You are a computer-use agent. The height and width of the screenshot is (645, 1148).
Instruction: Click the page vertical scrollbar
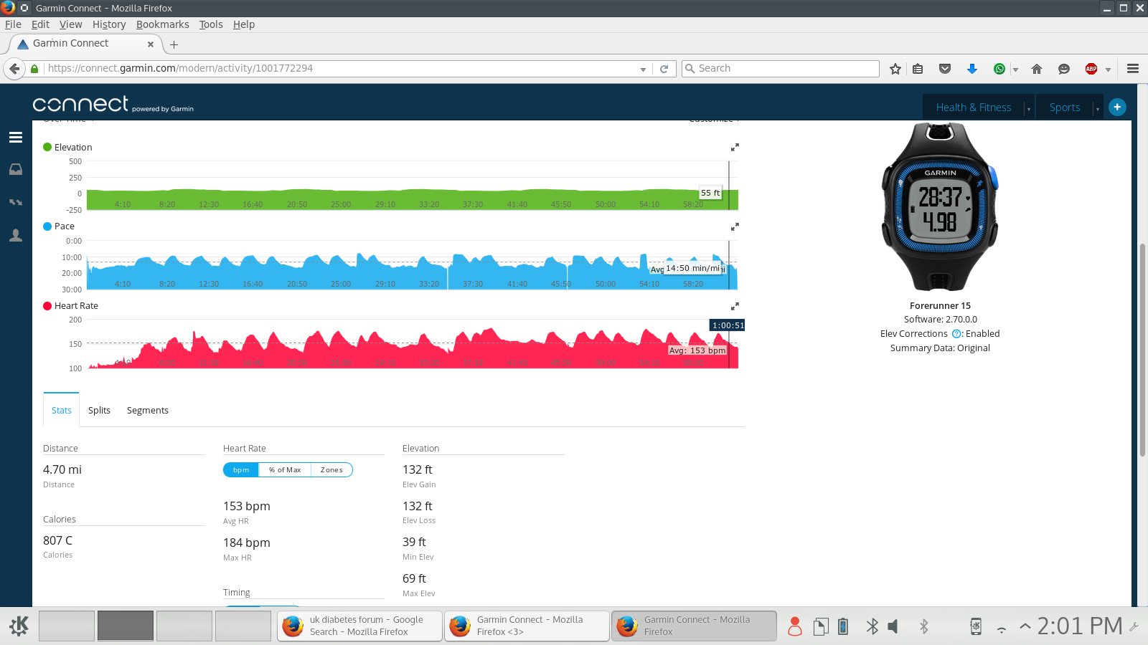tap(1142, 350)
